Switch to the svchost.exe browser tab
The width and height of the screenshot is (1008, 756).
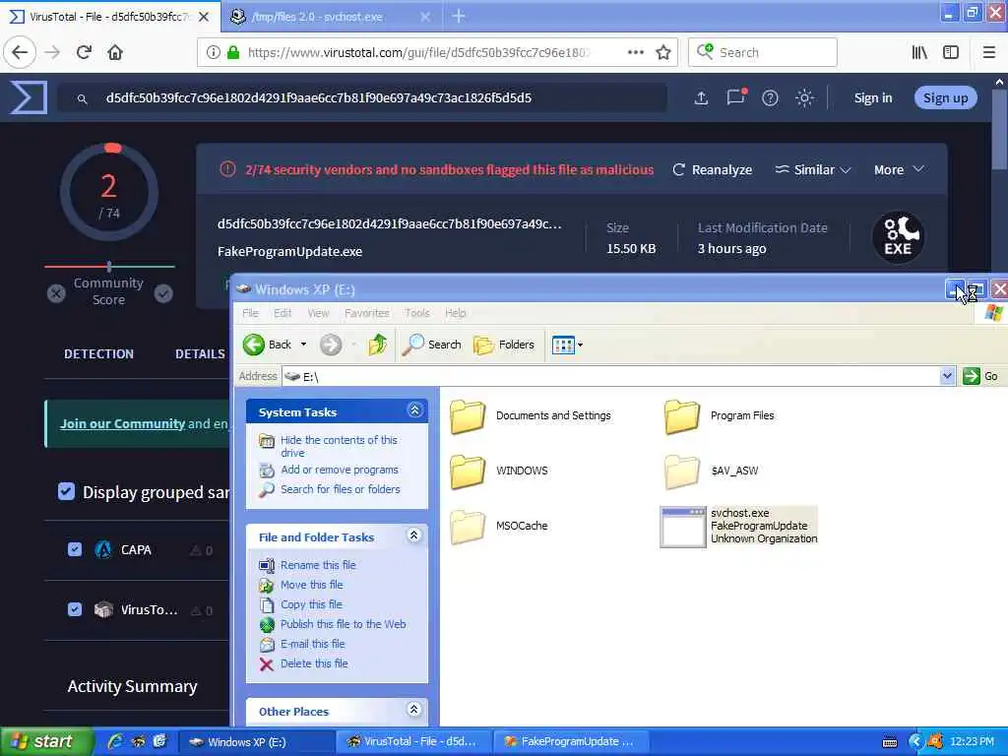[331, 17]
